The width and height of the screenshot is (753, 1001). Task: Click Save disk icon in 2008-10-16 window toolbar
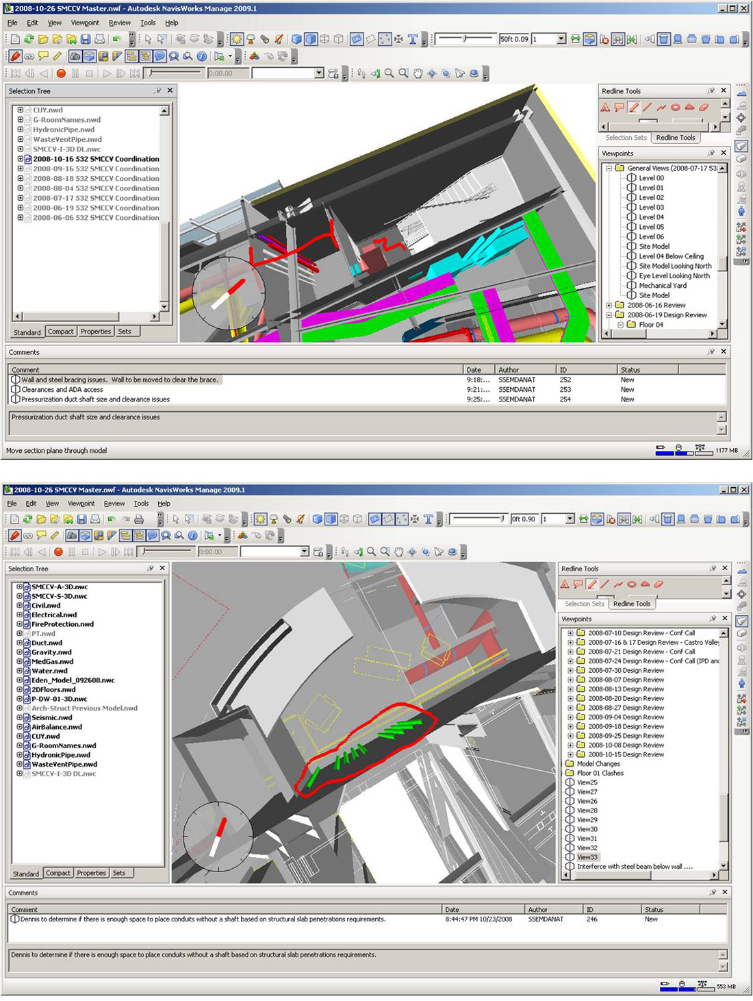pyautogui.click(x=85, y=40)
